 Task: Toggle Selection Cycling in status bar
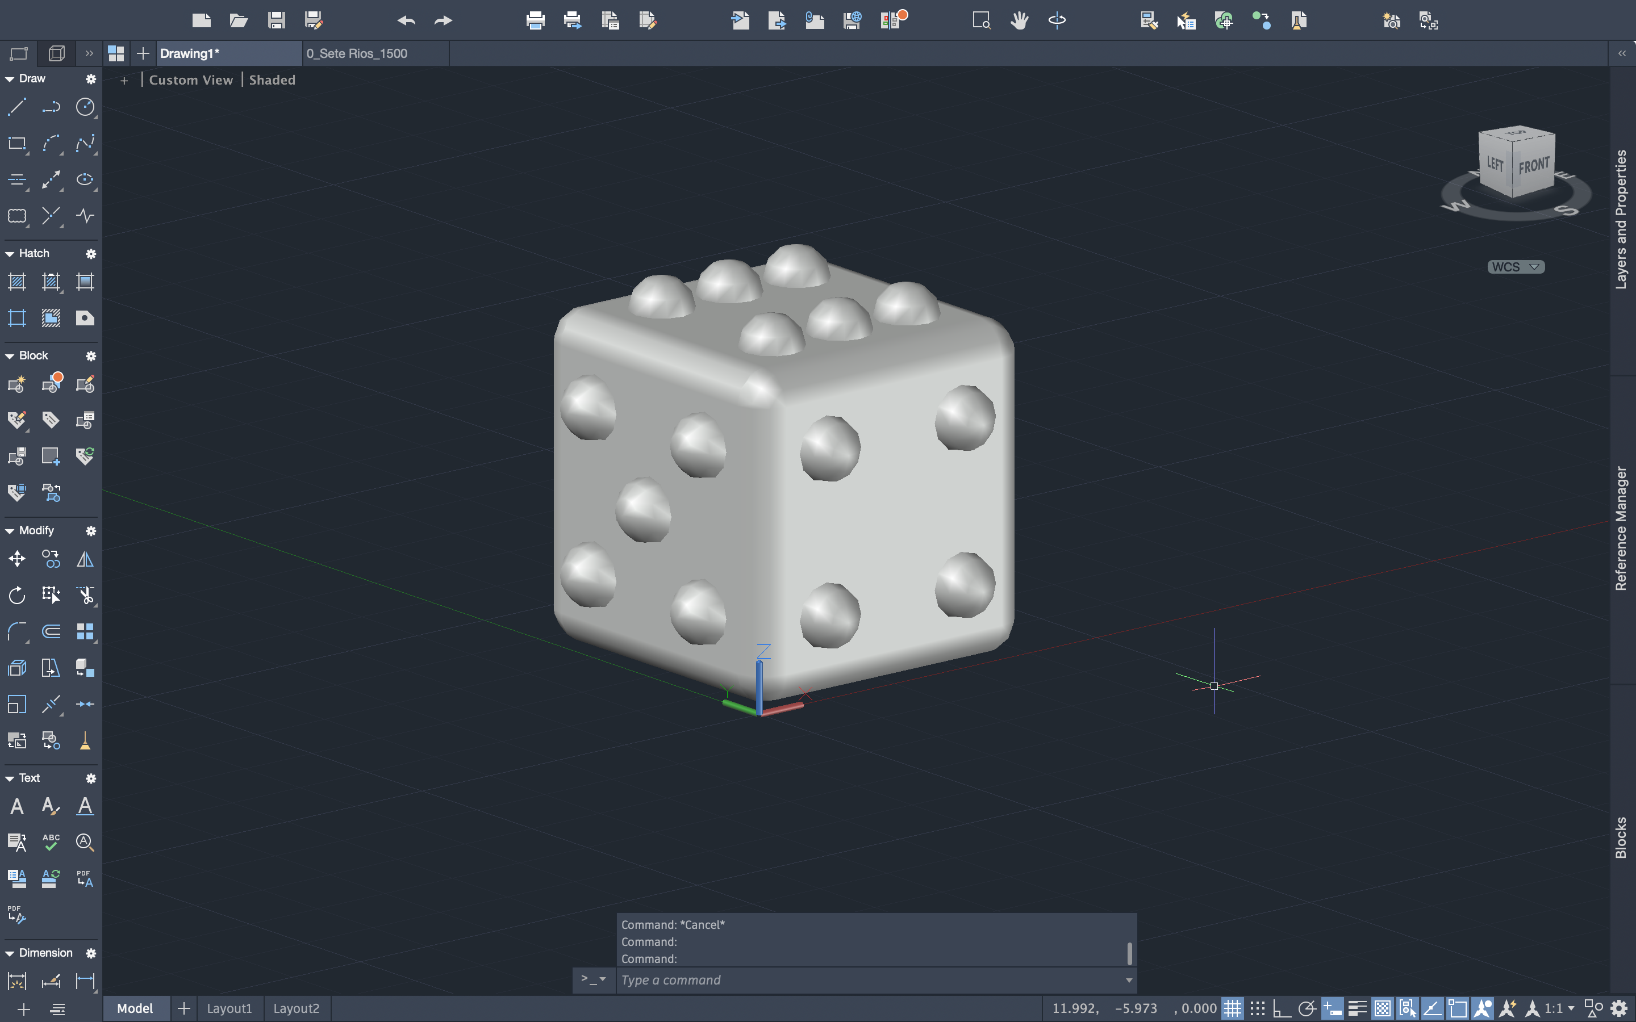click(1408, 1008)
